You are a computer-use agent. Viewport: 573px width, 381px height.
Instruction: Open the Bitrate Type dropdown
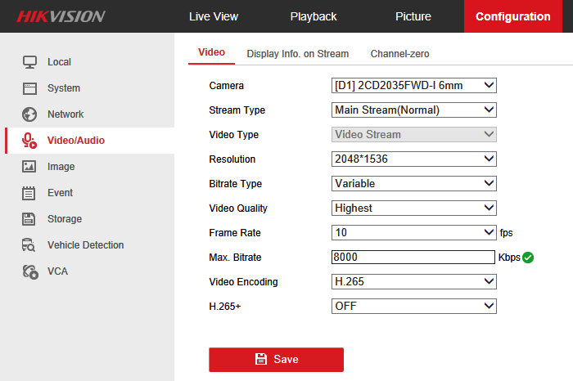(x=413, y=183)
